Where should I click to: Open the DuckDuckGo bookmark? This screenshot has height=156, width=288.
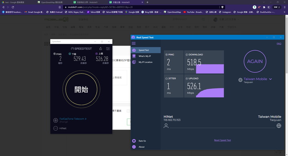click(266, 12)
